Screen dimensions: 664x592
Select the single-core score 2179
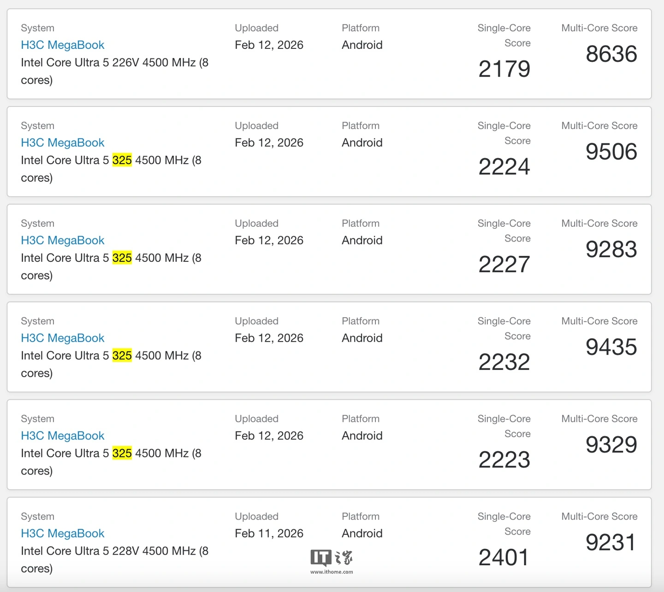tap(504, 69)
